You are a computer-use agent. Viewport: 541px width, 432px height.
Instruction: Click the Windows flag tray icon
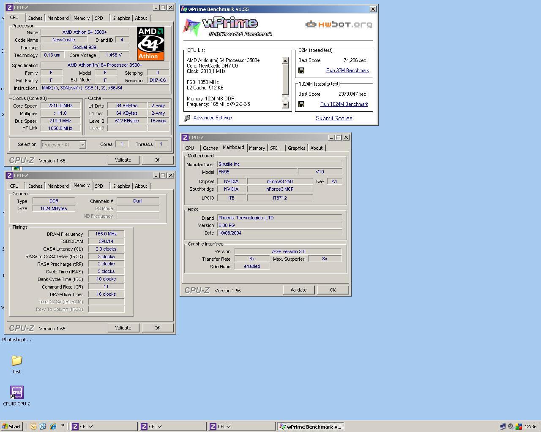519,427
